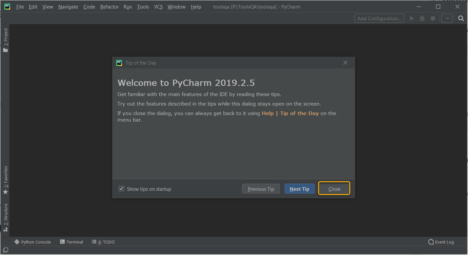This screenshot has width=468, height=255.
Task: Open the Event Log panel
Action: [441, 242]
